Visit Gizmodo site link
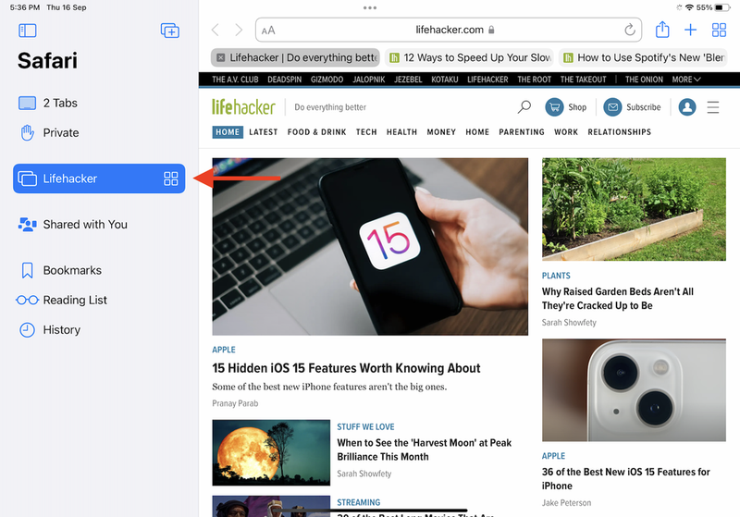Screen dimensions: 740x517 point(327,80)
